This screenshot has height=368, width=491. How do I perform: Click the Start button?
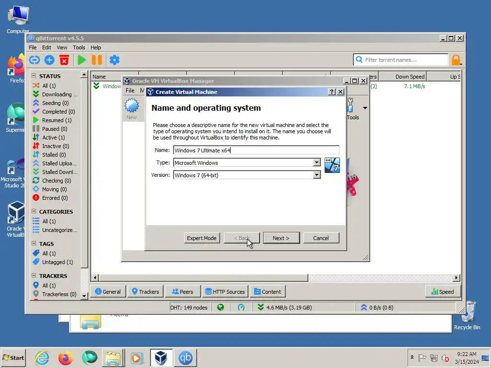13,357
